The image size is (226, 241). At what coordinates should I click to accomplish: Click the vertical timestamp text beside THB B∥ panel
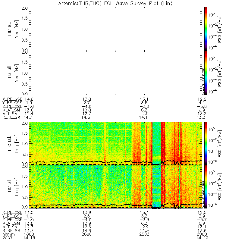click(203, 81)
